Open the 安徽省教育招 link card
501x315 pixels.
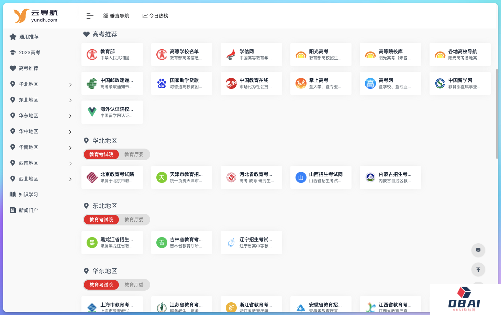(x=321, y=304)
